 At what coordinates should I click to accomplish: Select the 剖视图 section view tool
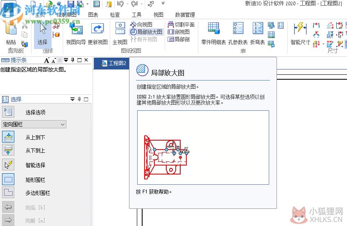tap(179, 32)
